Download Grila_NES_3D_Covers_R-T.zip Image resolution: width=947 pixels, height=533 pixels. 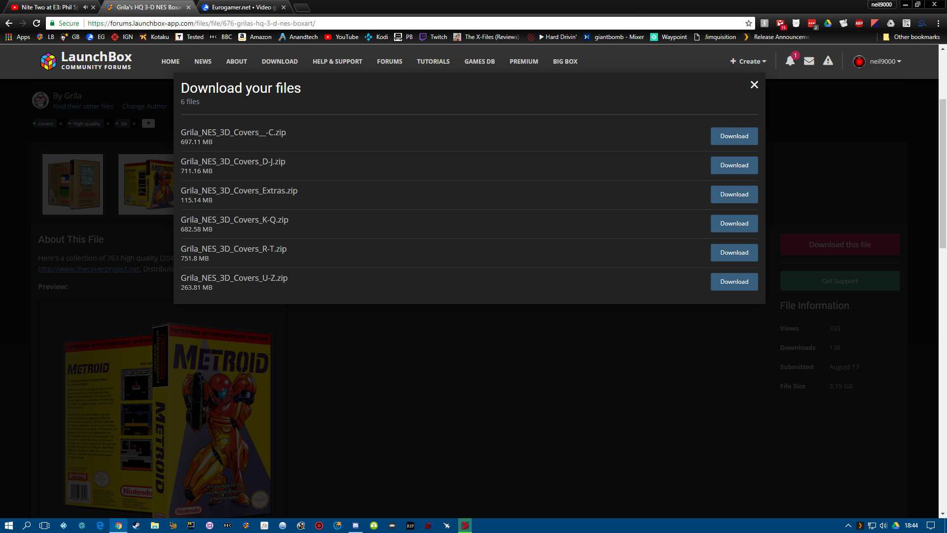pos(734,253)
